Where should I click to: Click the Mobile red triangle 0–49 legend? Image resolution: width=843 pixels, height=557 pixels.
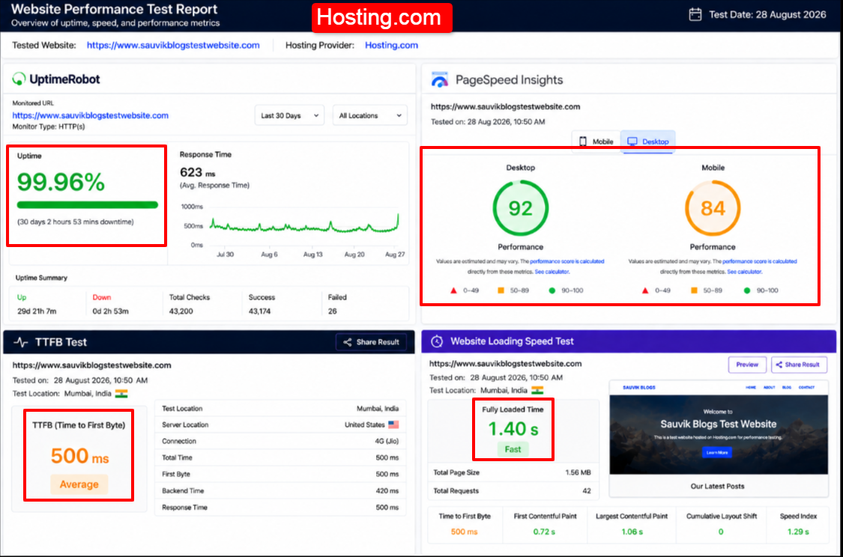pos(656,290)
